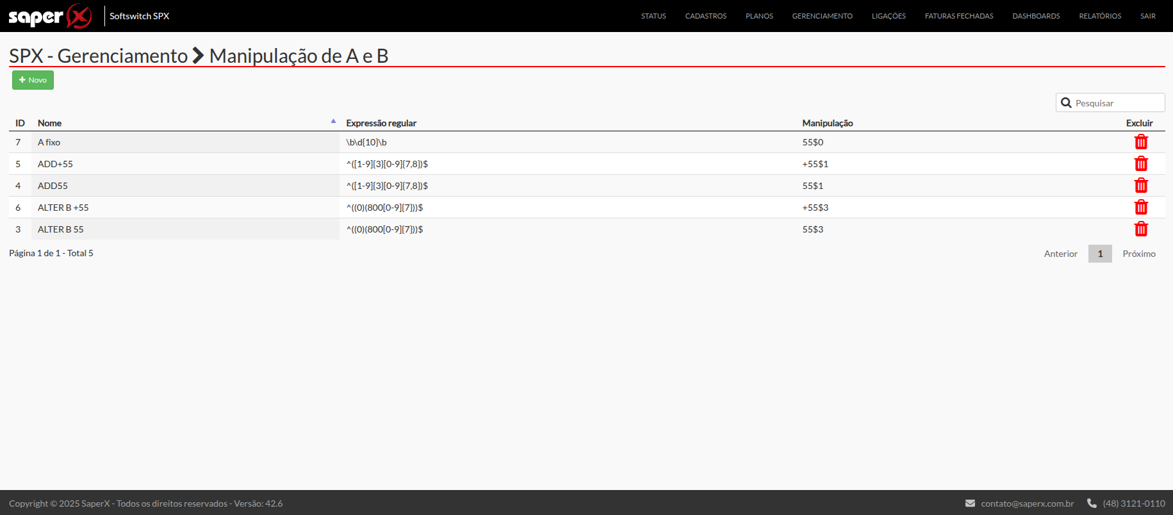1173x515 pixels.
Task: Sort table by Nome column
Action: (x=50, y=123)
